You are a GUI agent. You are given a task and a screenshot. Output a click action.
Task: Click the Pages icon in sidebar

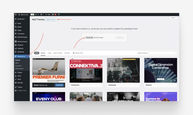pos(16,30)
